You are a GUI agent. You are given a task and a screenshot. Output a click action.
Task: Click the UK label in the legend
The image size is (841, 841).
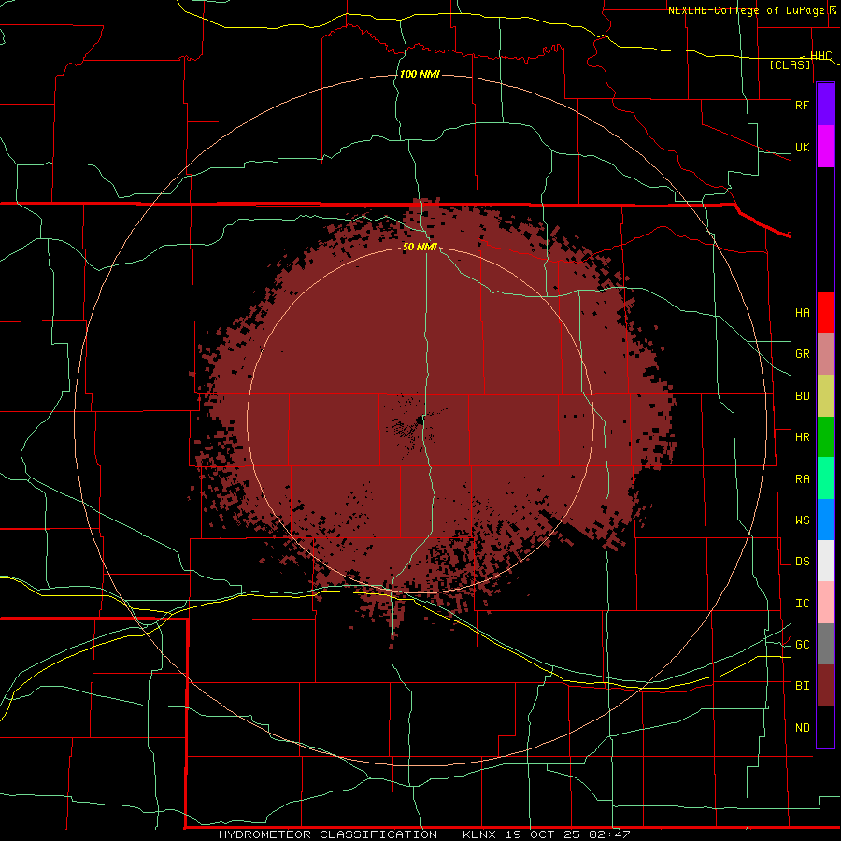(x=802, y=148)
